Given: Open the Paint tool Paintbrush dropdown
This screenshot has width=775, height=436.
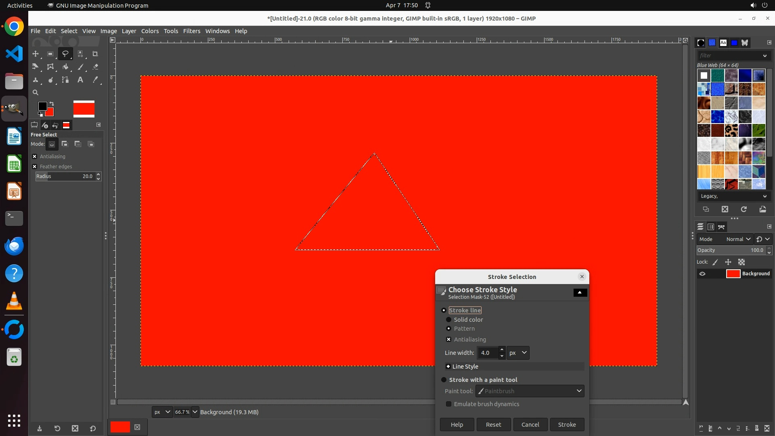Looking at the screenshot, I should (530, 391).
